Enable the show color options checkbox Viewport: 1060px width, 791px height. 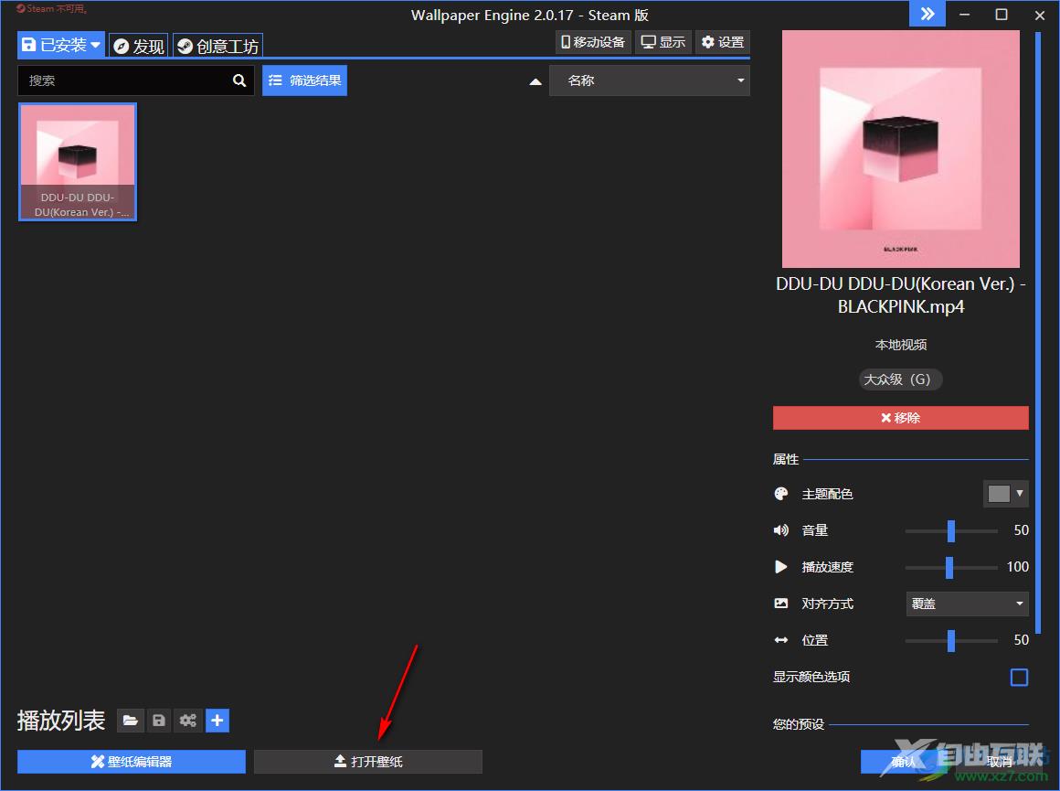point(1019,678)
